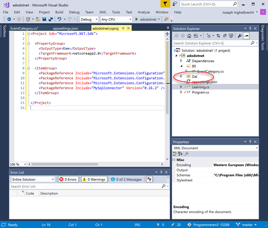Screen dimensions: 268x228
Task: Open the Entire Solution scope dropdown
Action: (x=33, y=179)
